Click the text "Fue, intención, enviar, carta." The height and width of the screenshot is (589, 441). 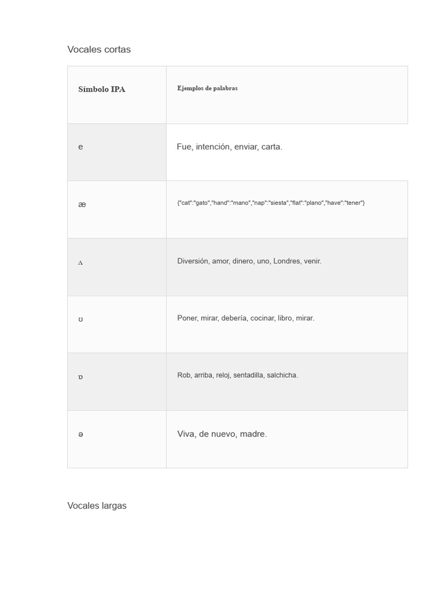point(230,147)
